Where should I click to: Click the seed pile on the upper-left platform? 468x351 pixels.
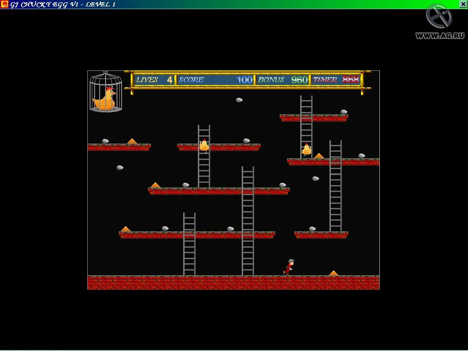[x=132, y=141]
